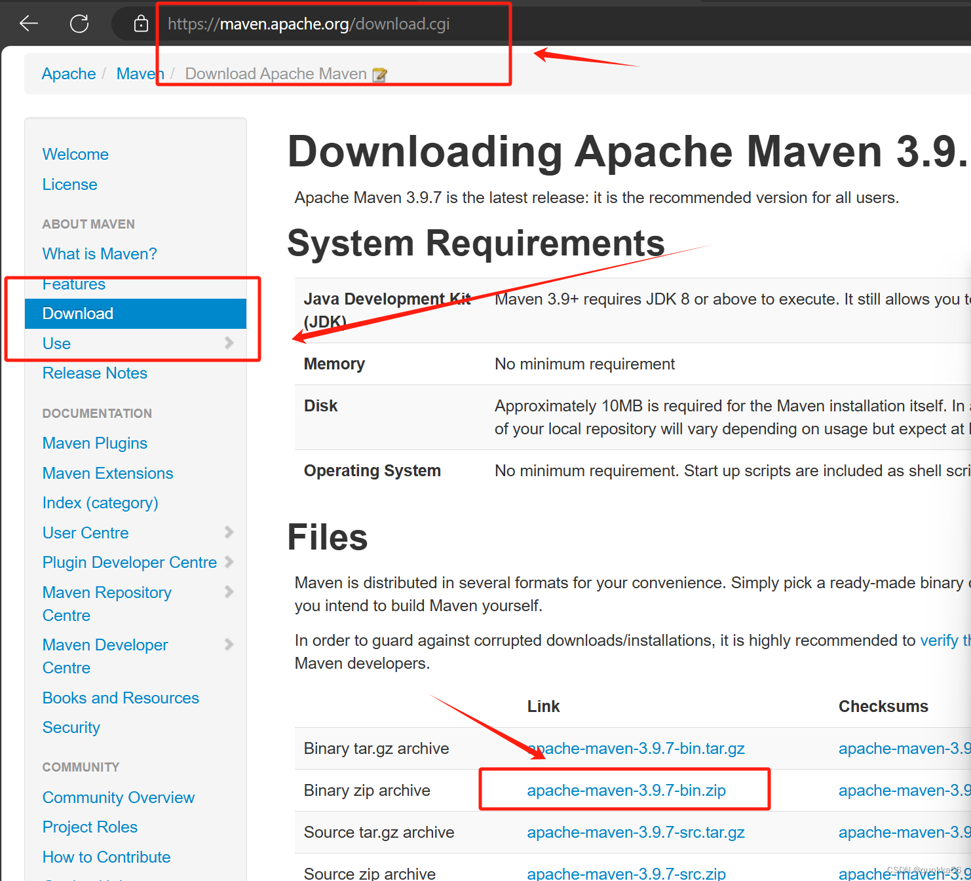Image resolution: width=971 pixels, height=881 pixels.
Task: Open the Community Overview link
Action: tap(119, 798)
